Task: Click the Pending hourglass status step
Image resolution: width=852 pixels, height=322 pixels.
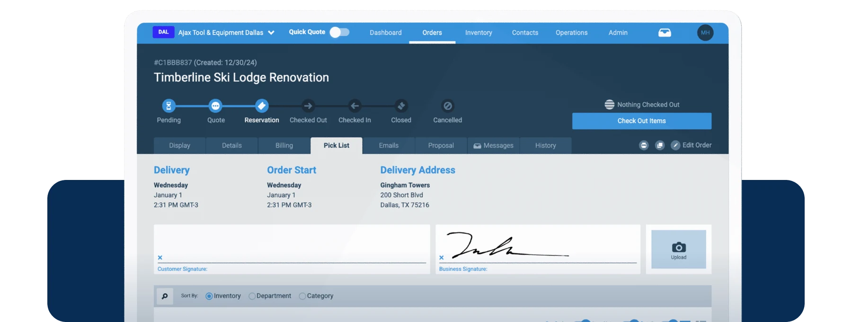Action: (x=169, y=106)
